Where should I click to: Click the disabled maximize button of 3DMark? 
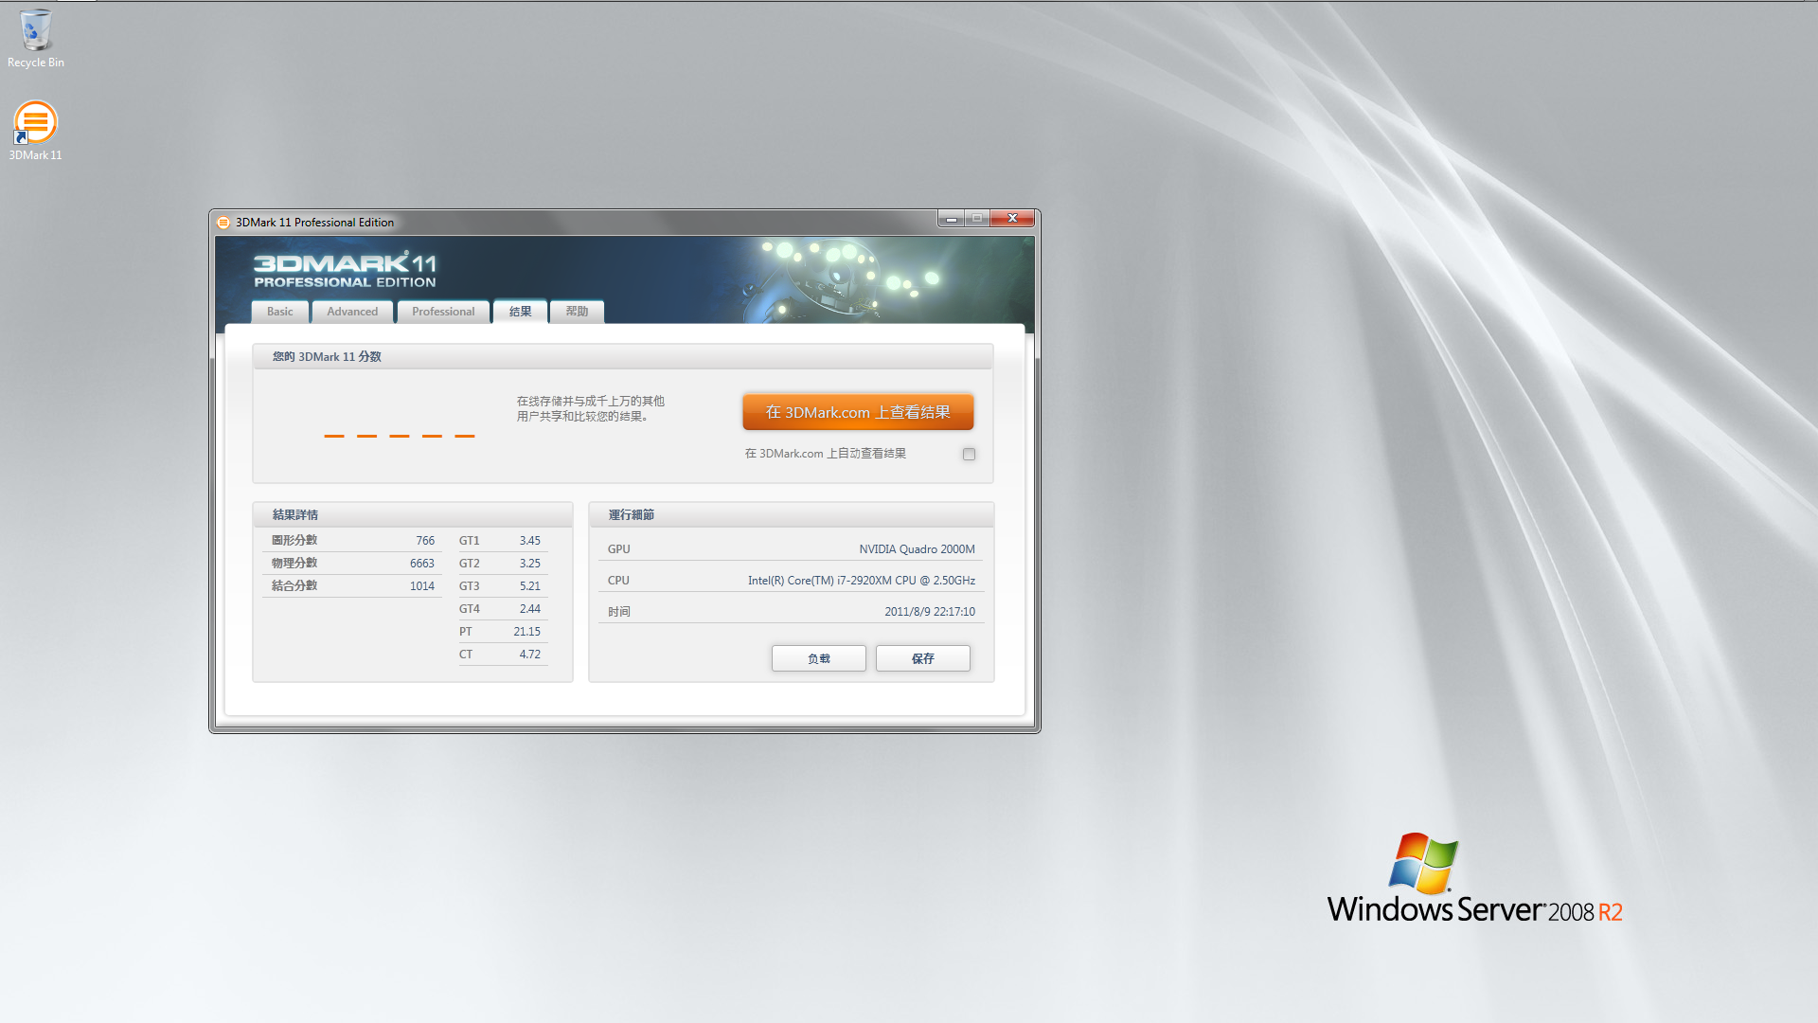coord(977,219)
